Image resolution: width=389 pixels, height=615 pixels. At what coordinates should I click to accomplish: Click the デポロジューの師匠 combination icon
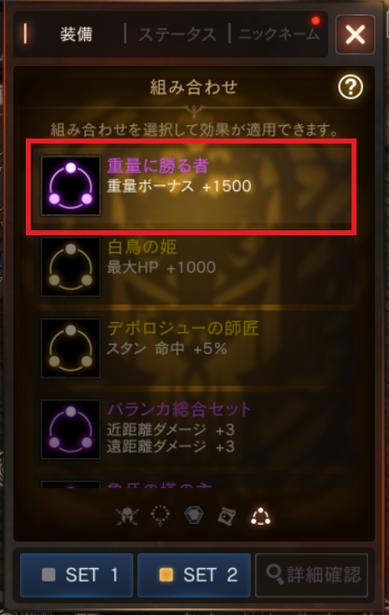pos(71,348)
